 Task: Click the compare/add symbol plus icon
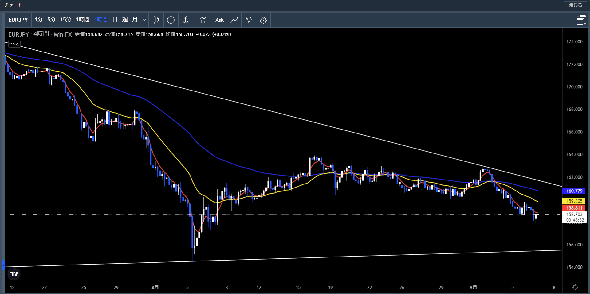tap(171, 20)
